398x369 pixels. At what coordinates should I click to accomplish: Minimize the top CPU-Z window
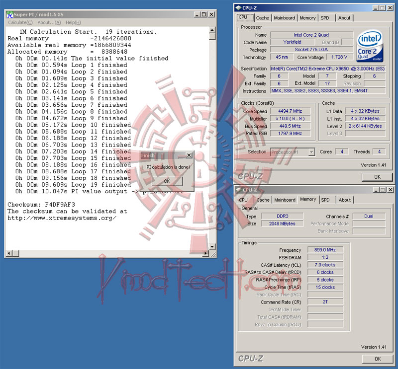tap(376, 8)
